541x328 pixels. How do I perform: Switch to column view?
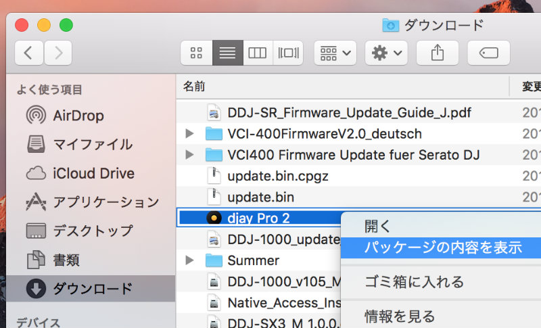coord(258,53)
